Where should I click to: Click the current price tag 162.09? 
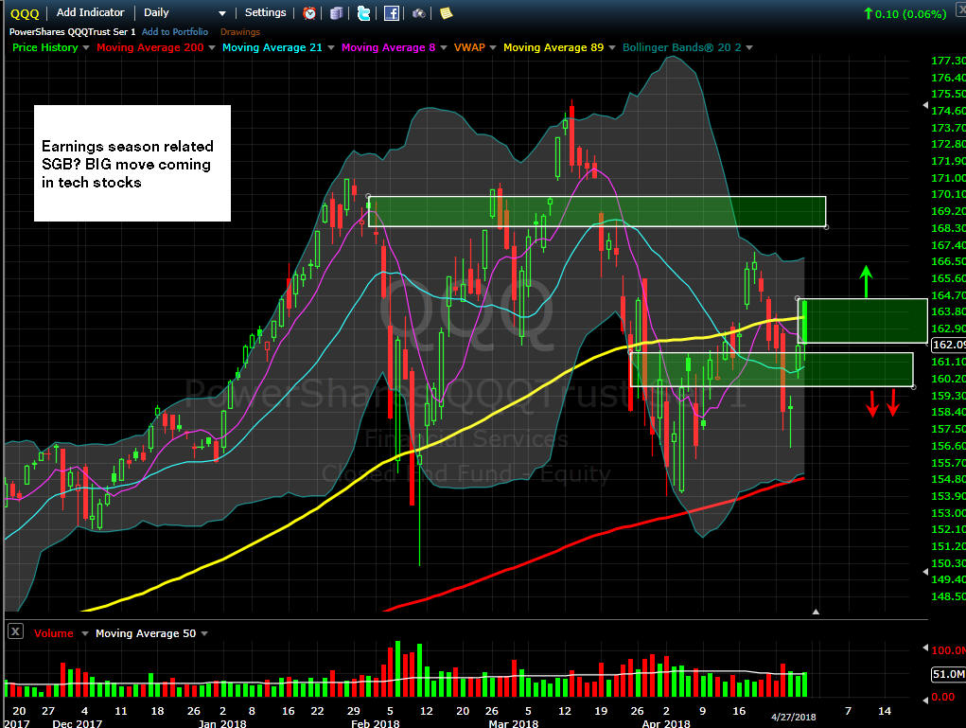click(x=948, y=345)
